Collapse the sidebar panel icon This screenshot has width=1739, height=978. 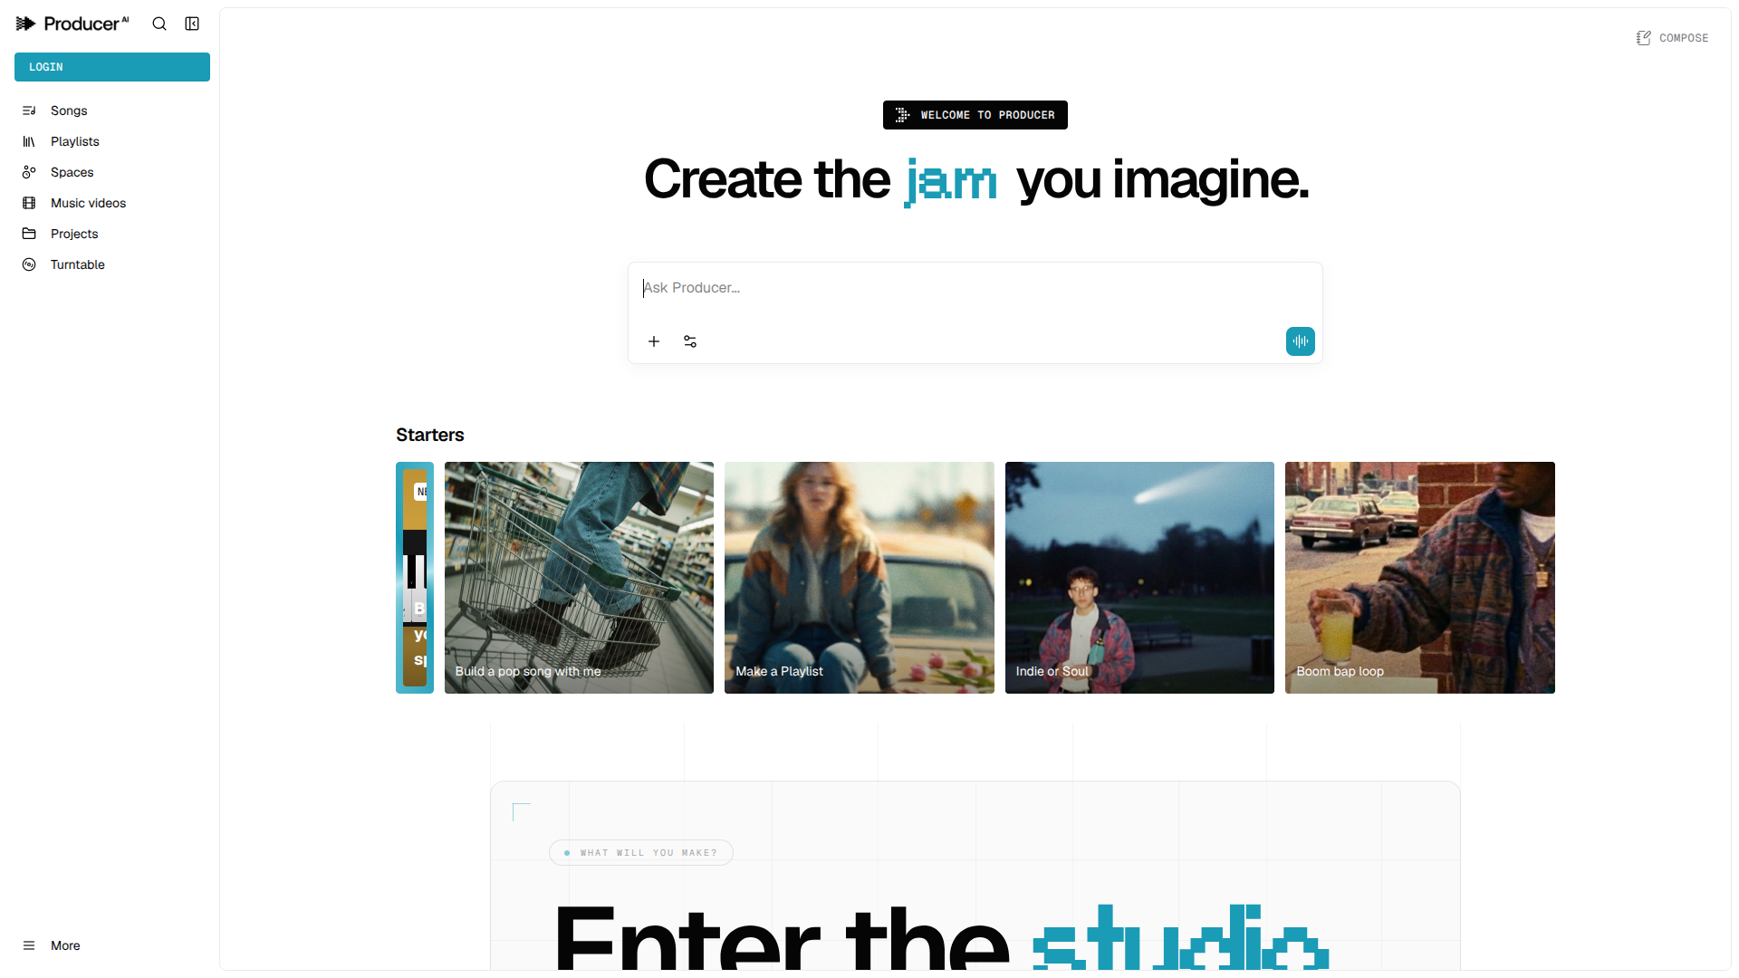(192, 24)
